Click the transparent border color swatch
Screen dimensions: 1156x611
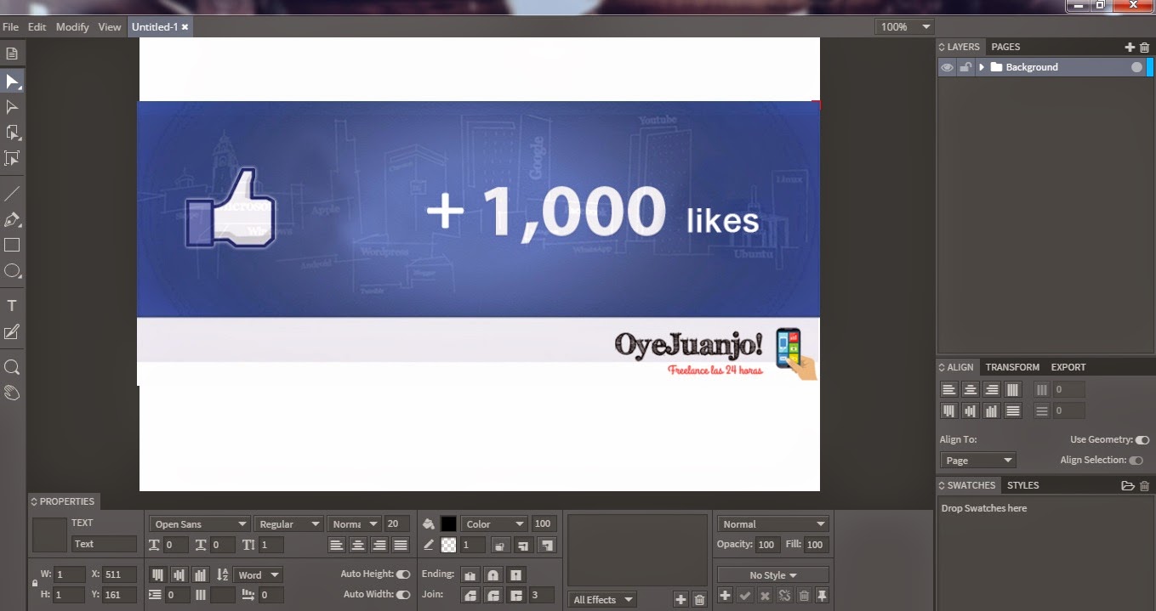click(x=448, y=546)
